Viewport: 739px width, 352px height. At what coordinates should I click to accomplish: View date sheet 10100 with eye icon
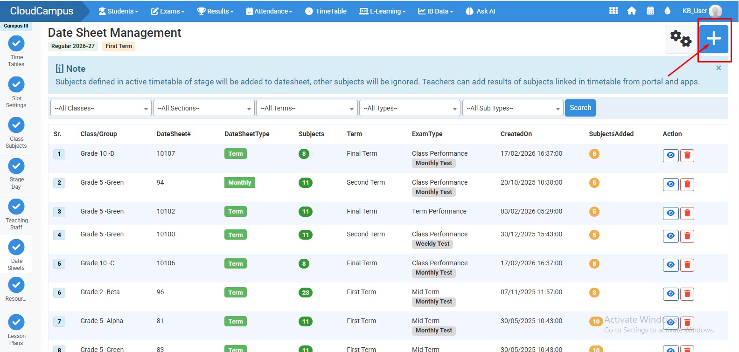coord(670,236)
